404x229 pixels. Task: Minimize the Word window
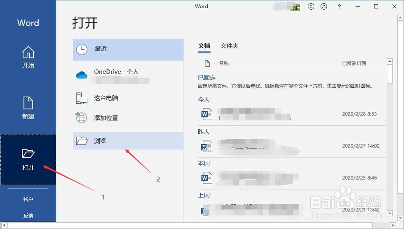(358, 7)
